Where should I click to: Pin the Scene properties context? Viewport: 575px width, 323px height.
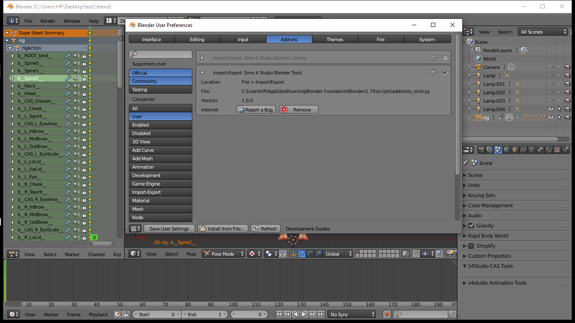point(465,163)
